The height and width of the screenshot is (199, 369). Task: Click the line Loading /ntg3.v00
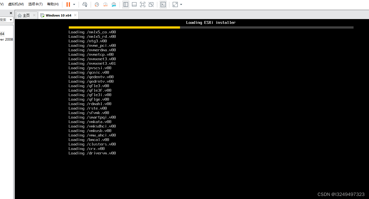(x=88, y=41)
